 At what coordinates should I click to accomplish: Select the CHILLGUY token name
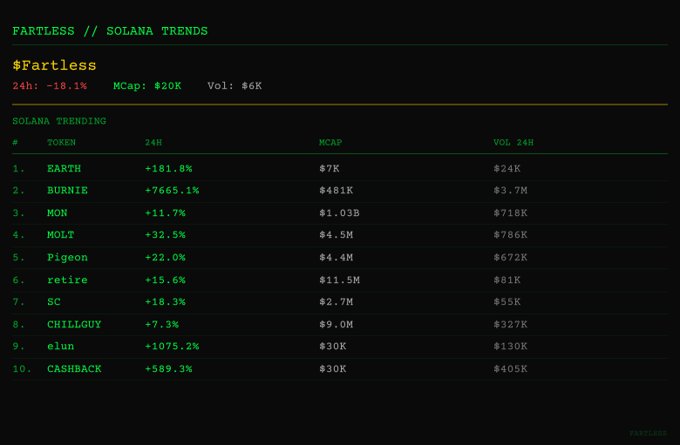[74, 324]
